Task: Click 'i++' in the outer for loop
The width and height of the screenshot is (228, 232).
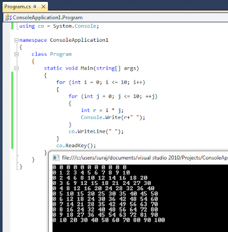Action: pyautogui.click(x=138, y=82)
